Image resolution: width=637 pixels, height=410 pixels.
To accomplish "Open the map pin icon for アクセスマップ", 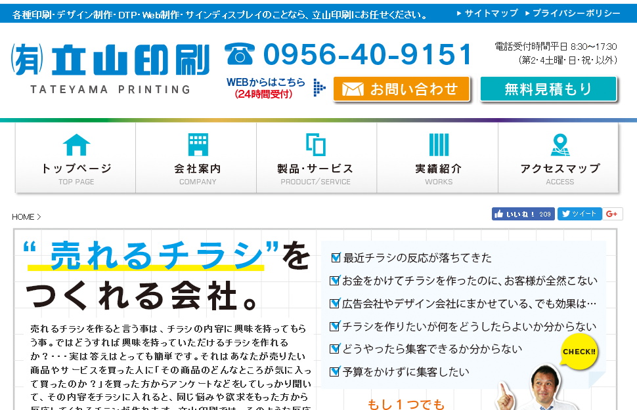I will coord(558,143).
